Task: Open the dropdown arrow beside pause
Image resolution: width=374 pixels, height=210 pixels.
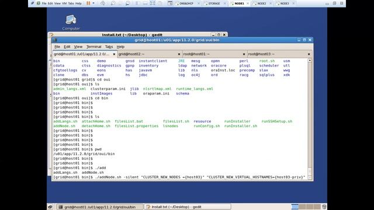Action: pyautogui.click(x=93, y=3)
